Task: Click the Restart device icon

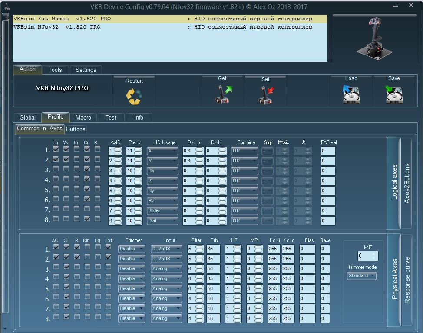Action: pos(134,97)
